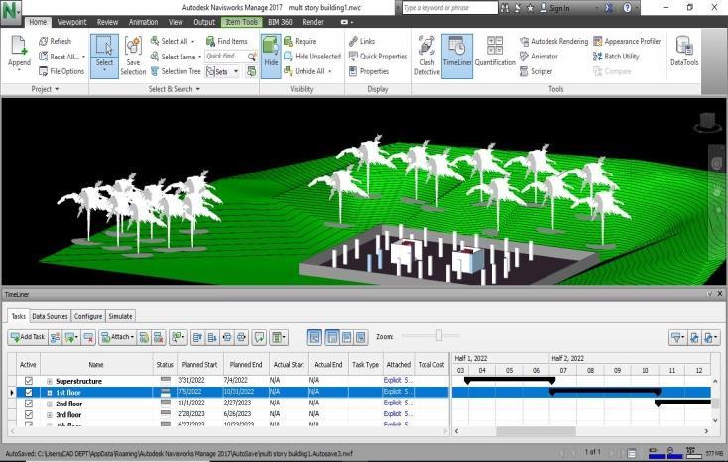Open the Quantification tool
728x462 pixels.
[x=495, y=52]
